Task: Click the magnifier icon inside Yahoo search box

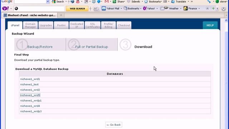Action: click(x=16, y=9)
